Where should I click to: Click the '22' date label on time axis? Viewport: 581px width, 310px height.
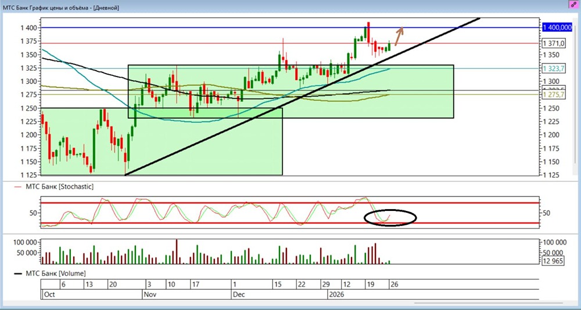[x=302, y=285]
